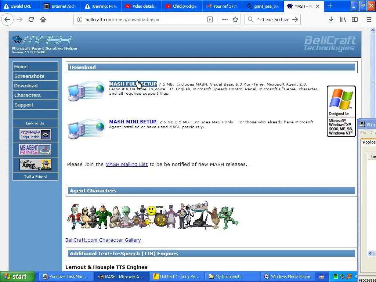The image size is (376, 282).
Task: Toggle the sidebar icon in toolbar
Action: pyautogui.click(x=355, y=20)
